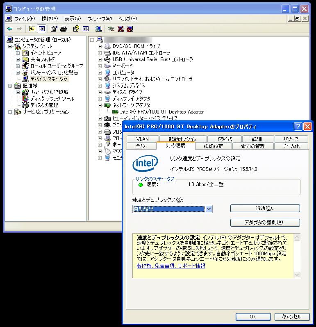This screenshot has height=327, width=316.
Task: Select システム デバイス in device list
Action: 129,86
